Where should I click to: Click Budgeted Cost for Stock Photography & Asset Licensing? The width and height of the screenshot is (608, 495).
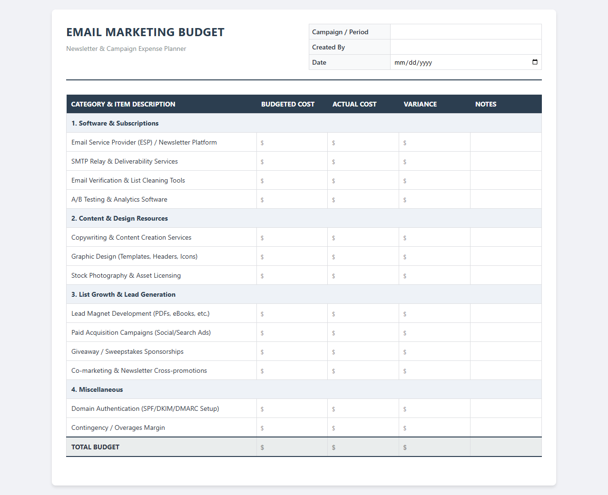coord(292,275)
